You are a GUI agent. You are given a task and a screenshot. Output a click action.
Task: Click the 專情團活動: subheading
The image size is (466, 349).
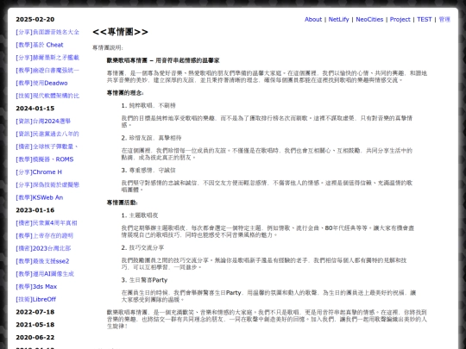click(123, 203)
